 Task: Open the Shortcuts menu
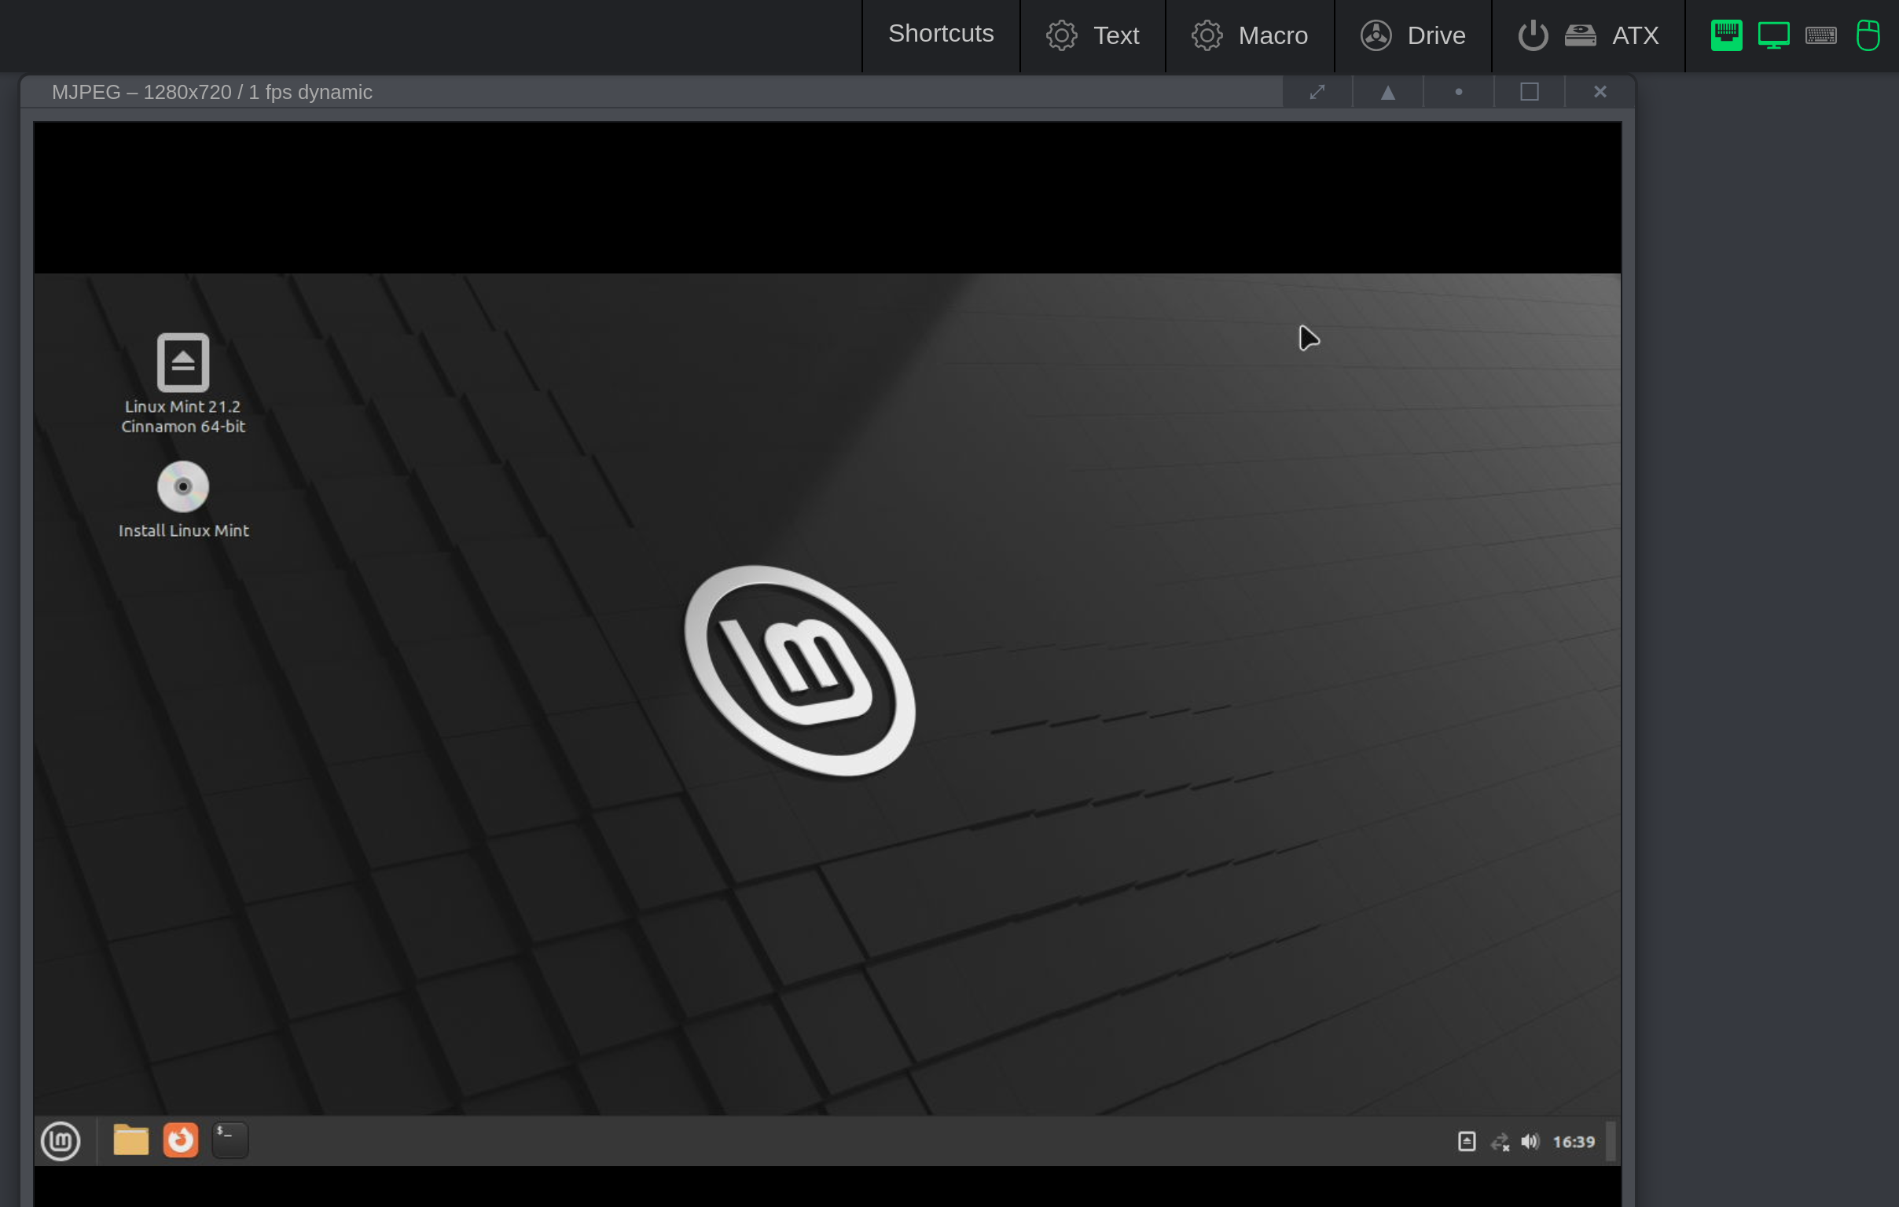tap(941, 35)
